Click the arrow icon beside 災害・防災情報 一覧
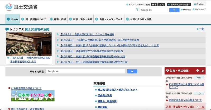211x110 pixels. tap(198, 71)
